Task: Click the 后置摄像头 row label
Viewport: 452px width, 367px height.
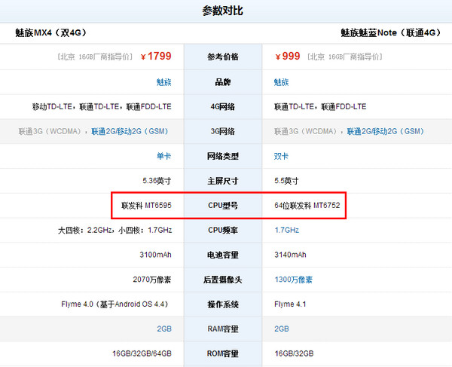Action: [x=223, y=280]
